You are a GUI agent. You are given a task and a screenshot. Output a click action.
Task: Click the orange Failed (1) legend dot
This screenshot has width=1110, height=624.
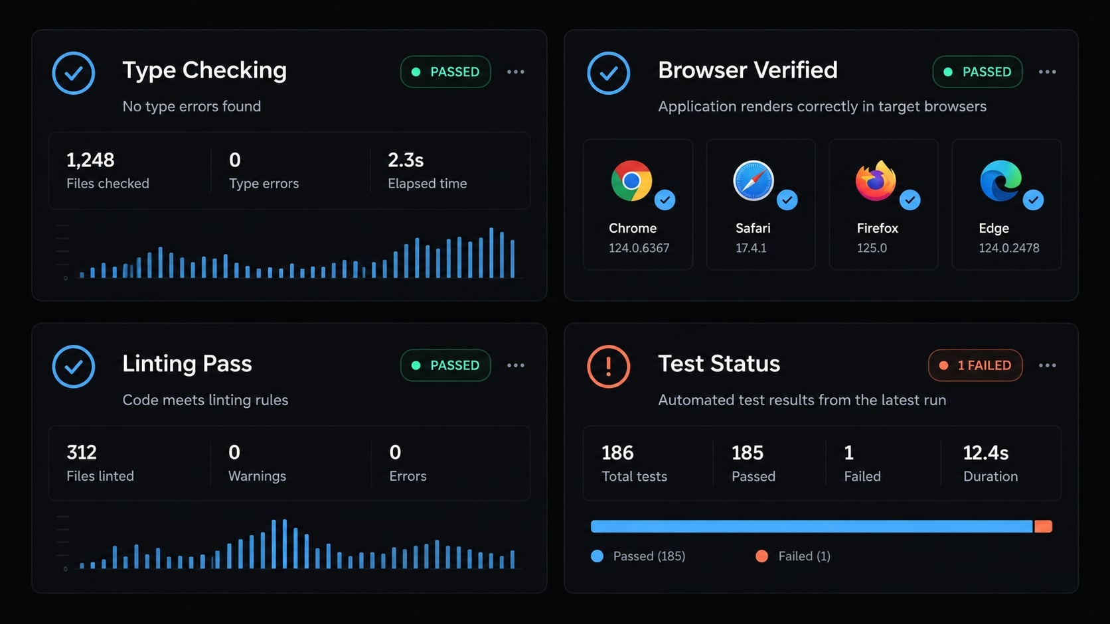[762, 556]
